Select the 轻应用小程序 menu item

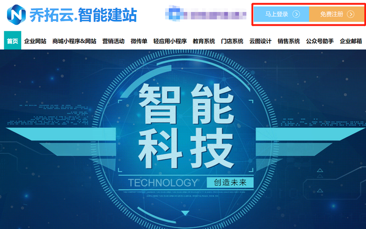click(x=170, y=41)
